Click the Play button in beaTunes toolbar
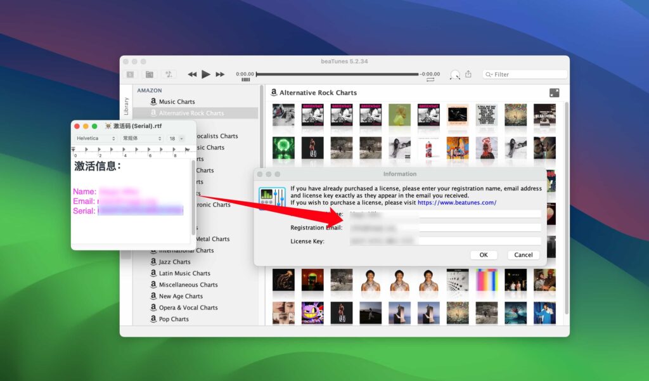 click(x=204, y=74)
